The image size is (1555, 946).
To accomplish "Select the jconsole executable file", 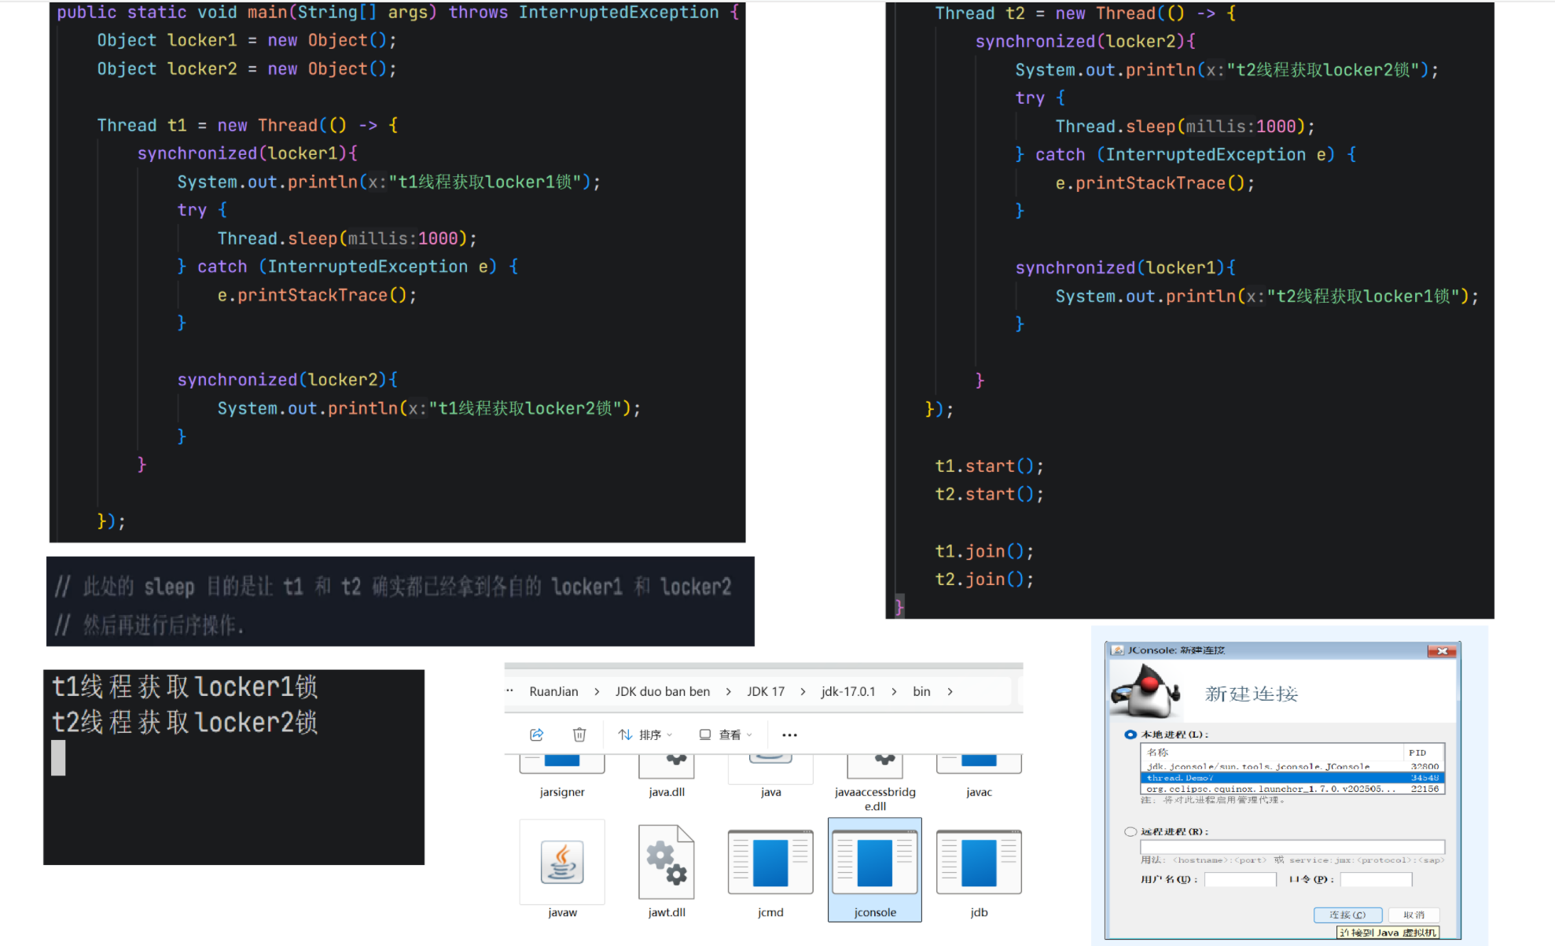I will coord(874,869).
